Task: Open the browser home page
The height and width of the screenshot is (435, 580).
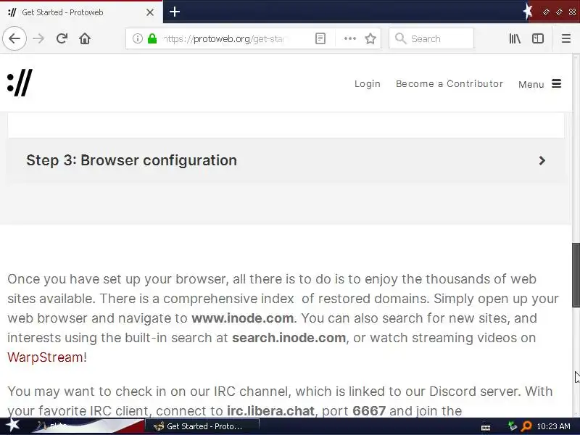Action: click(85, 38)
